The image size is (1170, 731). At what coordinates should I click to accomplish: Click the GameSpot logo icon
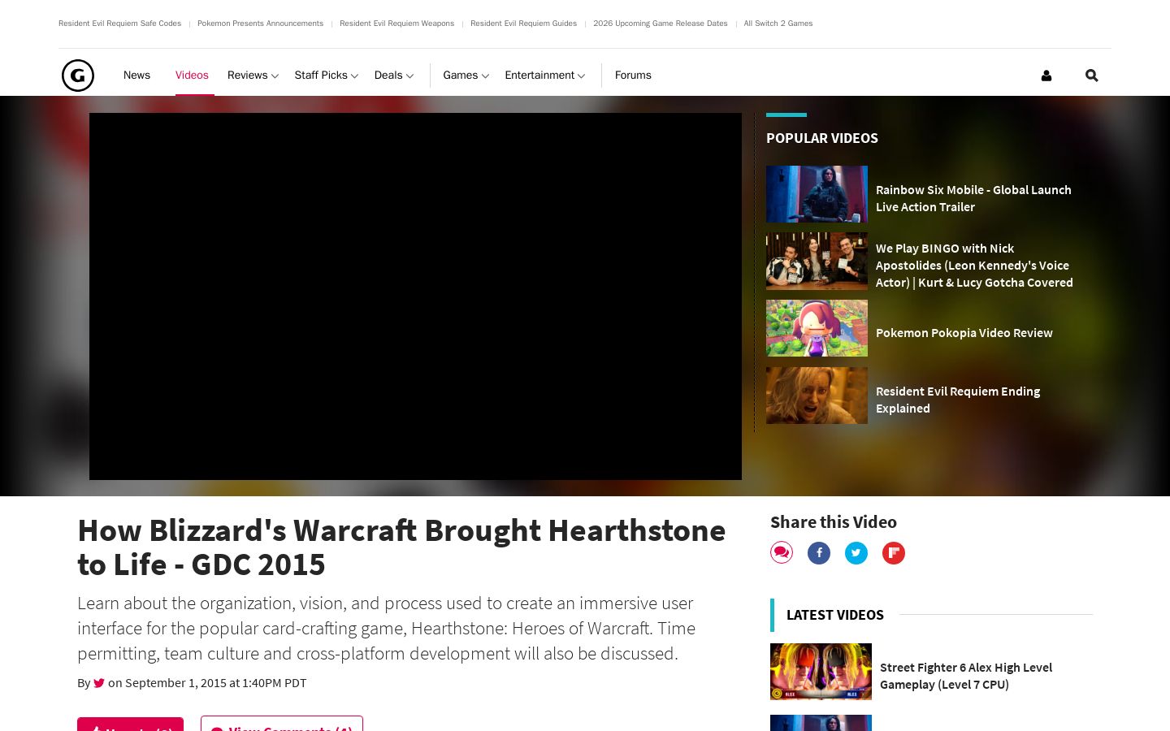click(x=78, y=76)
